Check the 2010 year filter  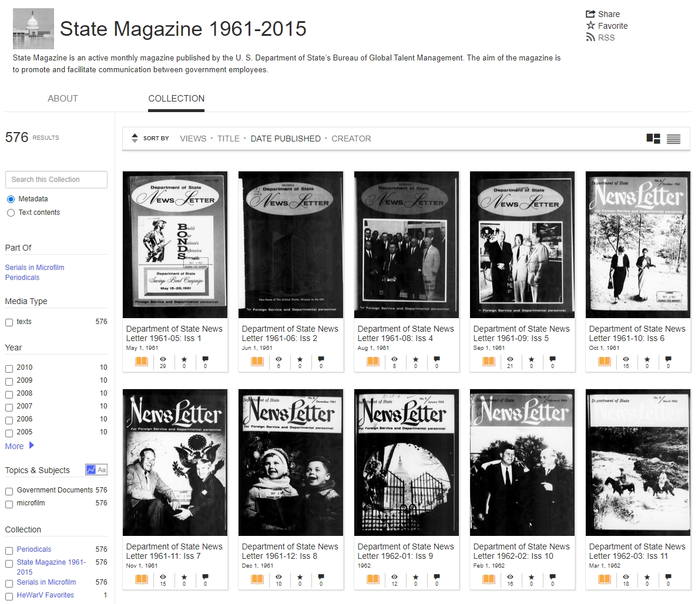[9, 368]
